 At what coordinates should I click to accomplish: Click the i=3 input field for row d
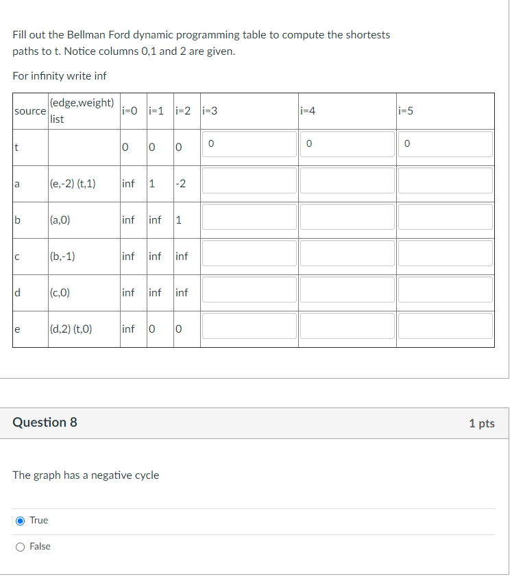[249, 289]
